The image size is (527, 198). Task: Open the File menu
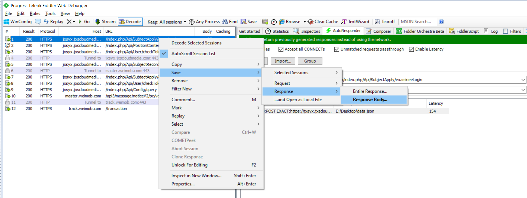tap(9, 13)
